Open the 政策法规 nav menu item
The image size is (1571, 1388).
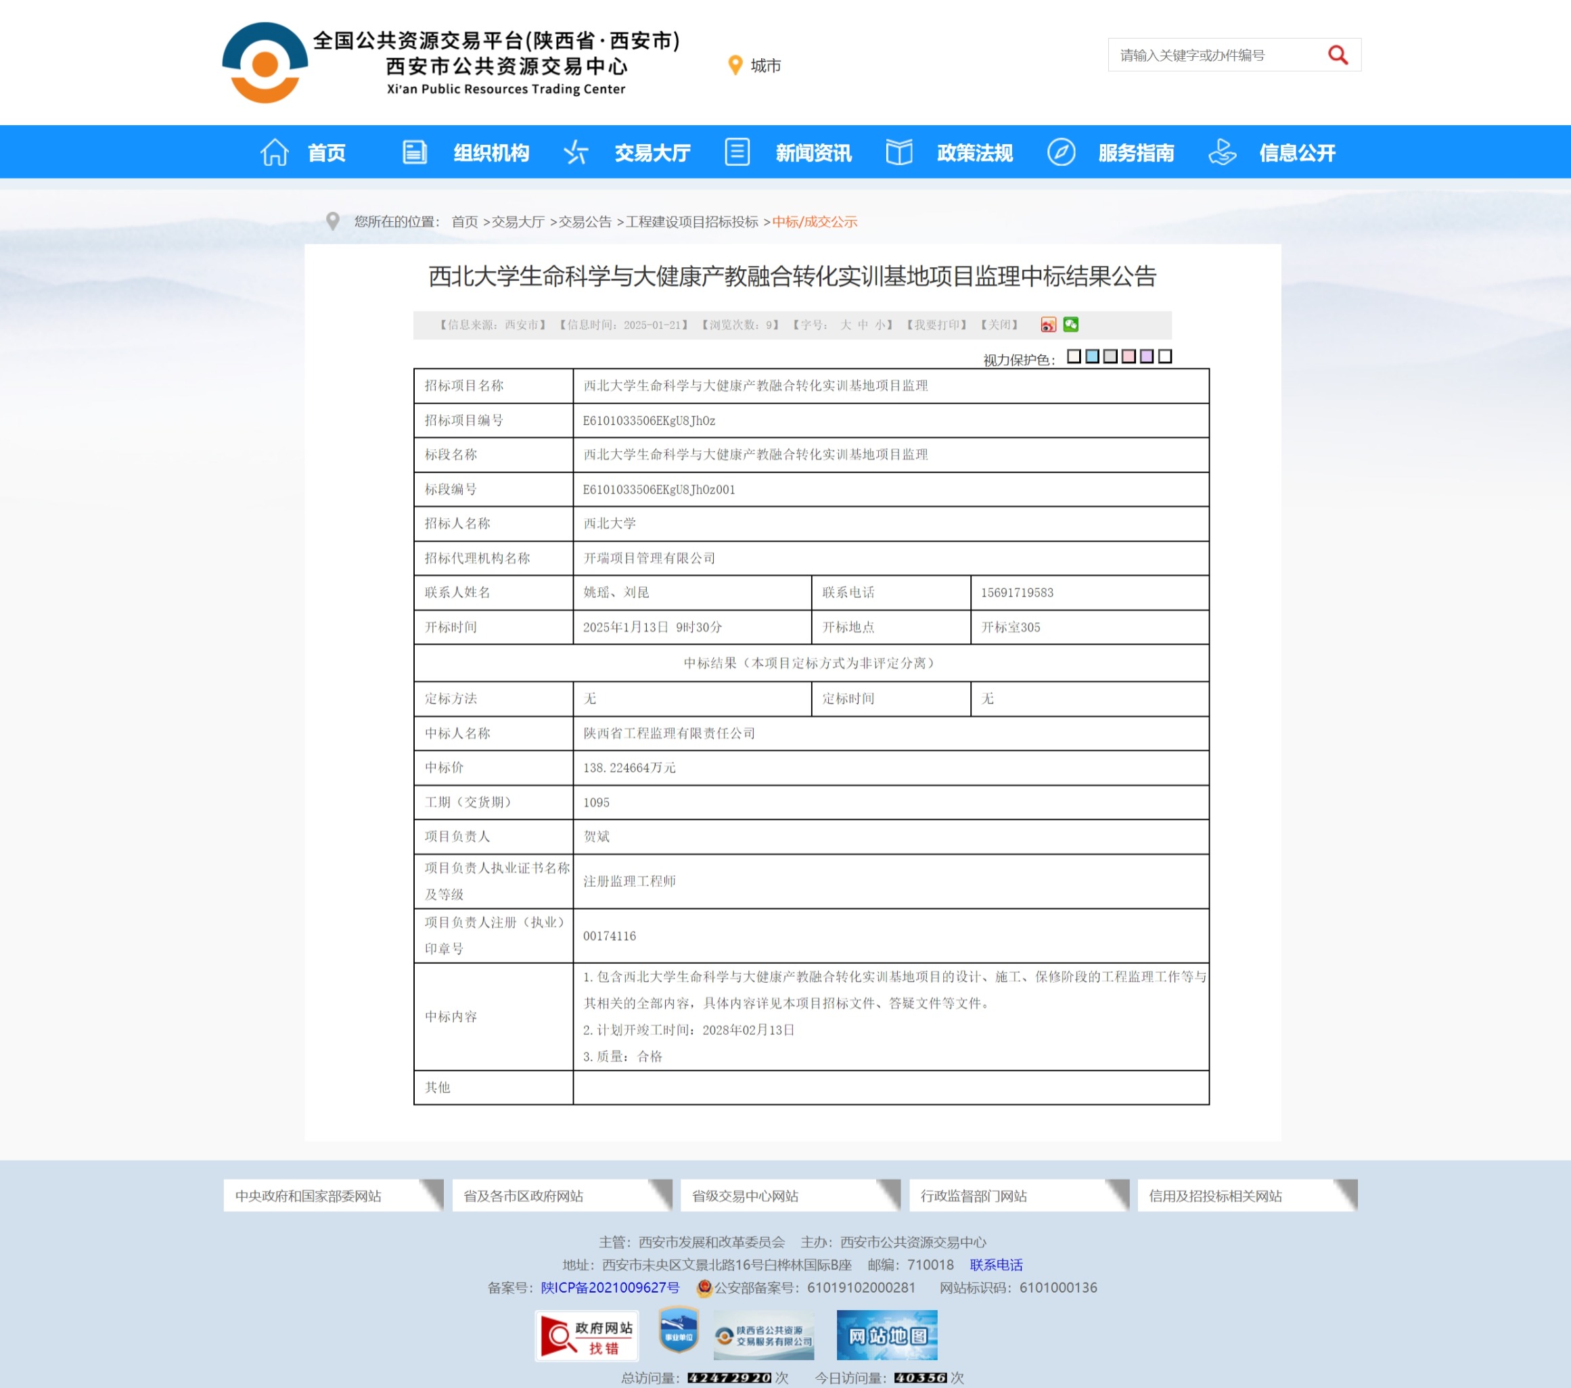(x=974, y=152)
